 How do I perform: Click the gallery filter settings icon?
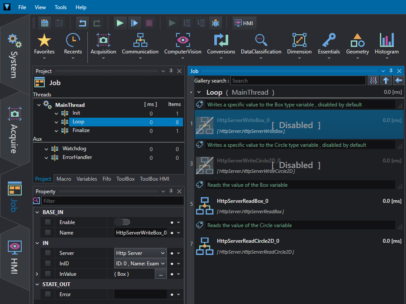point(373,80)
